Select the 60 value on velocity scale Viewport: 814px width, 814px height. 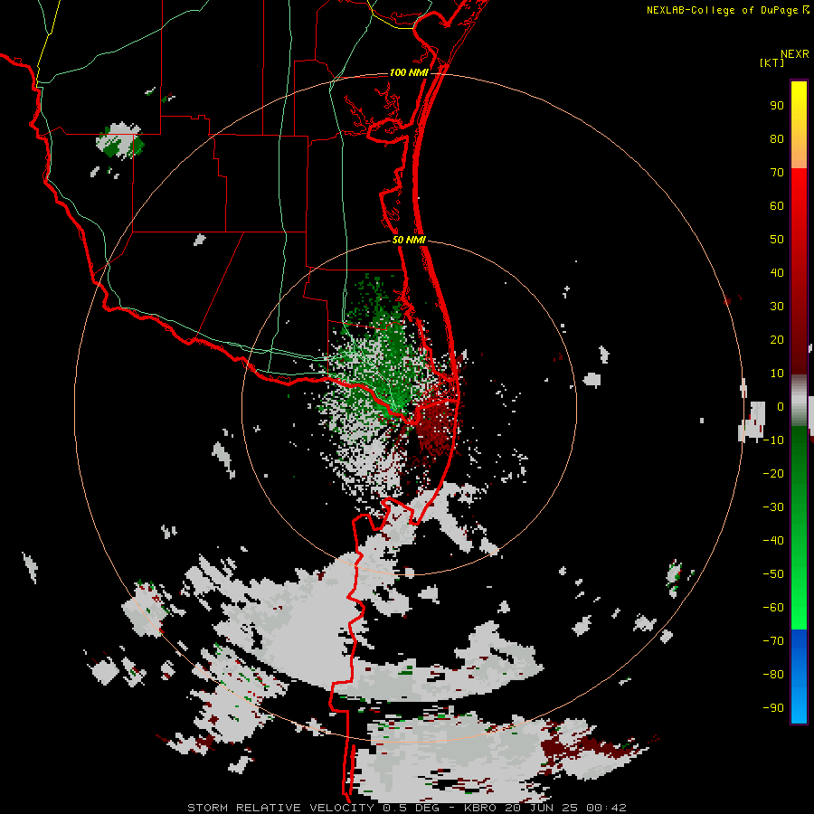pyautogui.click(x=777, y=206)
